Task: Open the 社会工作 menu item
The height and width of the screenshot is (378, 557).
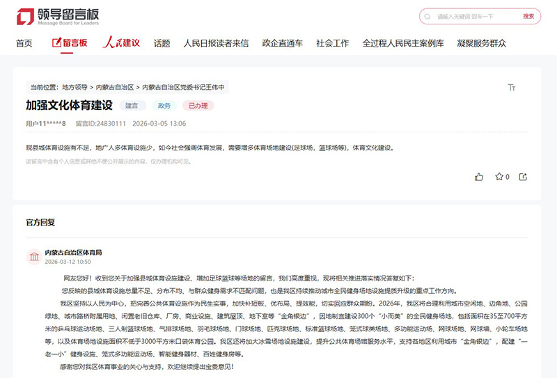Action: tap(333, 43)
